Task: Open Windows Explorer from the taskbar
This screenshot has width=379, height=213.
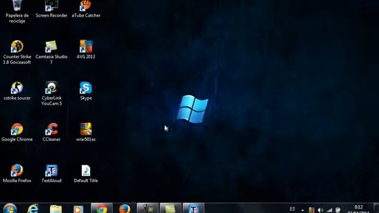Action: 56,209
